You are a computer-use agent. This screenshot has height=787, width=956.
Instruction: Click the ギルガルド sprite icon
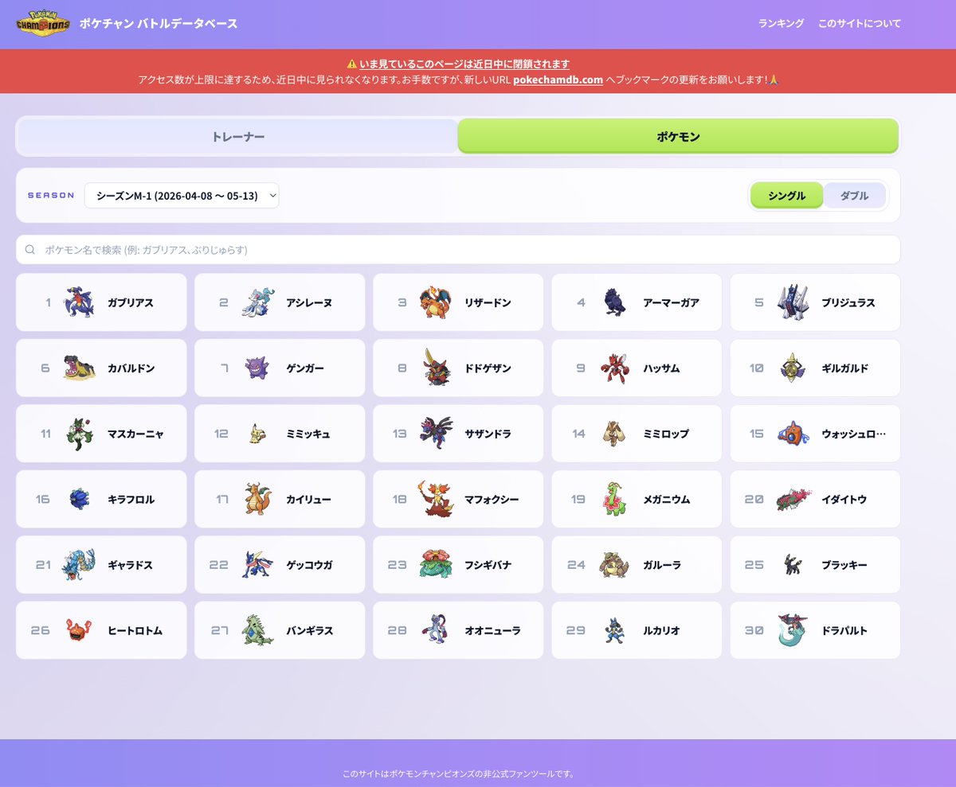pos(793,368)
